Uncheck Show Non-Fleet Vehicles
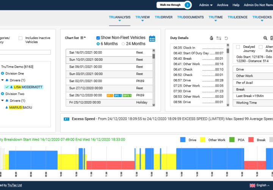 coord(98,38)
